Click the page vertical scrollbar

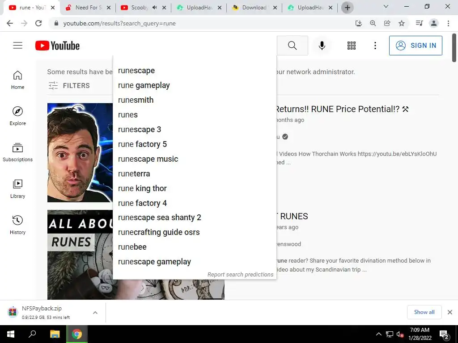(454, 48)
